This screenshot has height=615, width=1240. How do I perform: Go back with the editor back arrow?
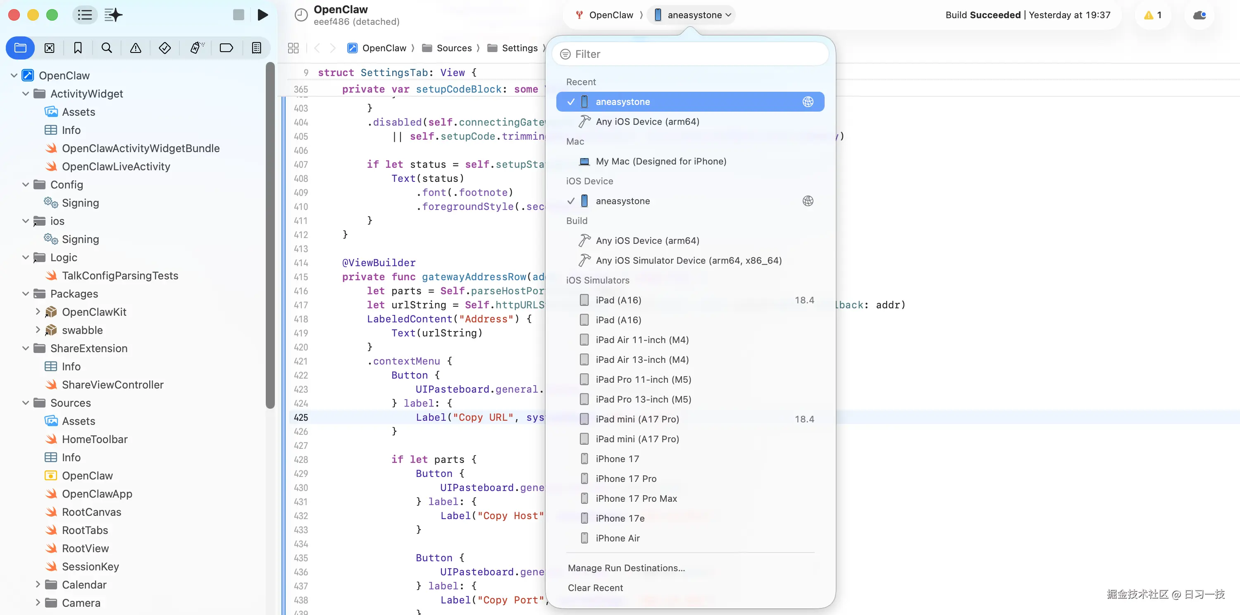[317, 48]
